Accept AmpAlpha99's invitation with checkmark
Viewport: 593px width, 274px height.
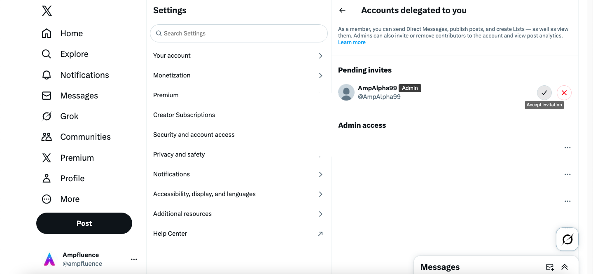544,93
